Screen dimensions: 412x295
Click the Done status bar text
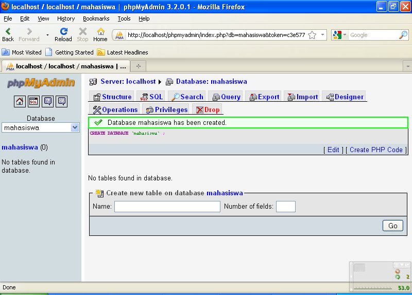point(9,287)
